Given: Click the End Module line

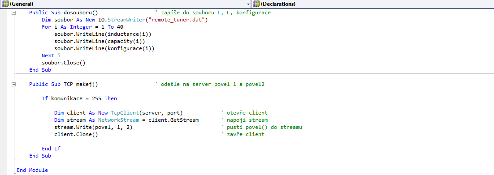Looking at the screenshot, I should [x=32, y=170].
